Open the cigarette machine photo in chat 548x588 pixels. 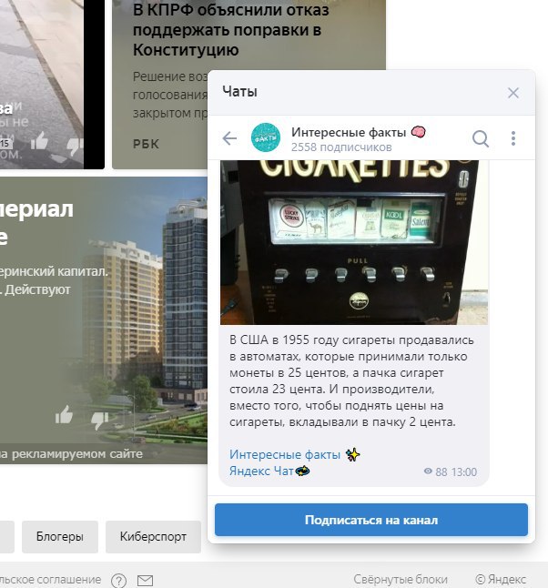(x=354, y=242)
